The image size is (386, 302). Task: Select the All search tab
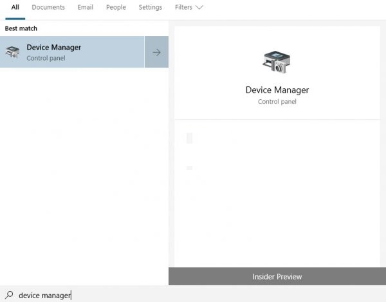pos(15,7)
